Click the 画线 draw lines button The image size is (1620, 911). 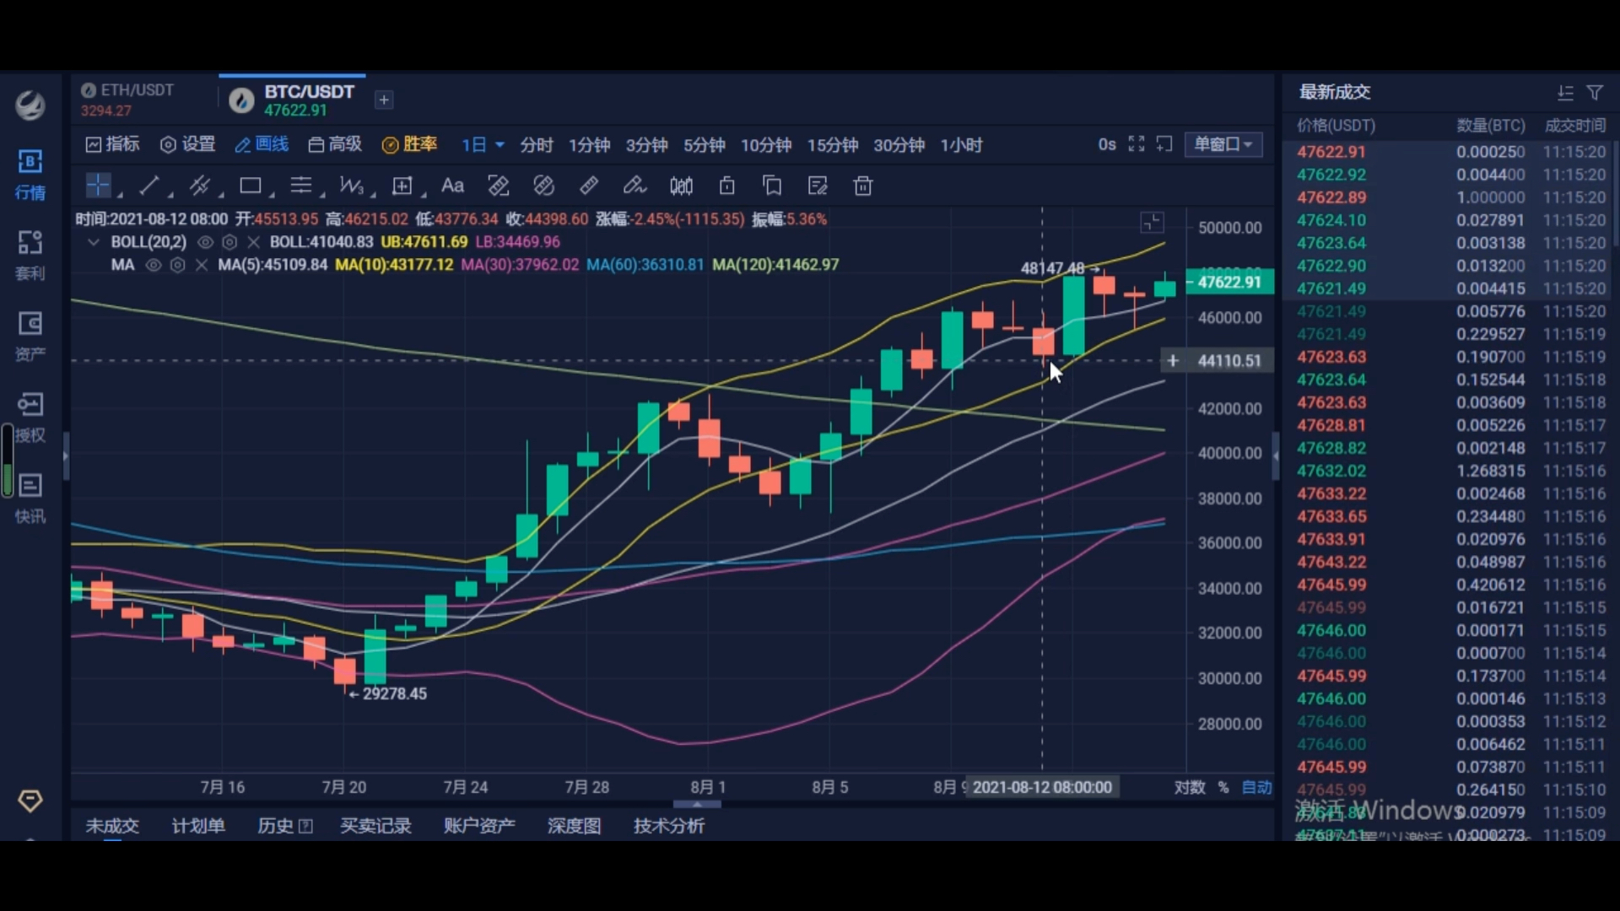pos(262,144)
